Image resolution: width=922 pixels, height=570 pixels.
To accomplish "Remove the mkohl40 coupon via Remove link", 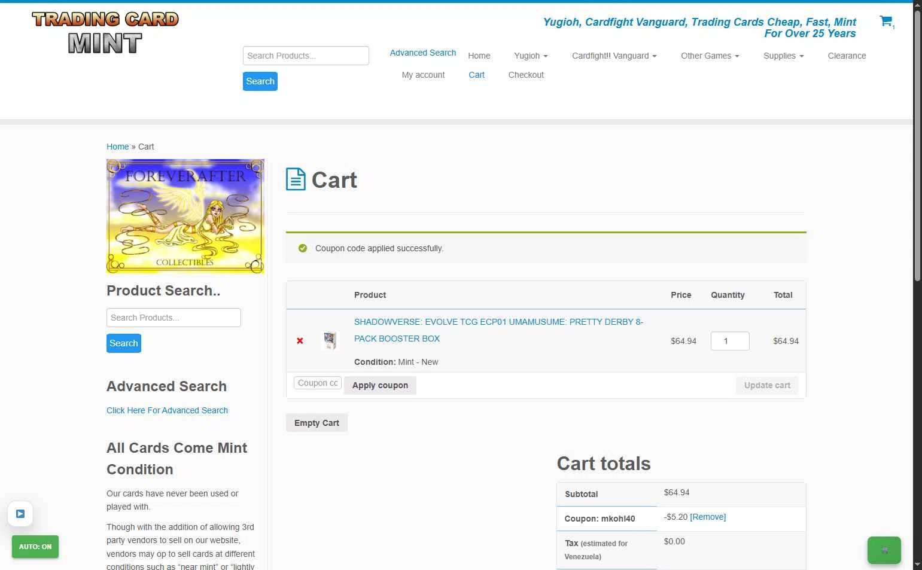I will pyautogui.click(x=708, y=517).
